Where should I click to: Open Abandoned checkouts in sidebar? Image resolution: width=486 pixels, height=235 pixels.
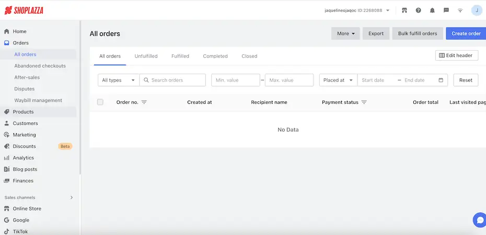click(x=40, y=66)
